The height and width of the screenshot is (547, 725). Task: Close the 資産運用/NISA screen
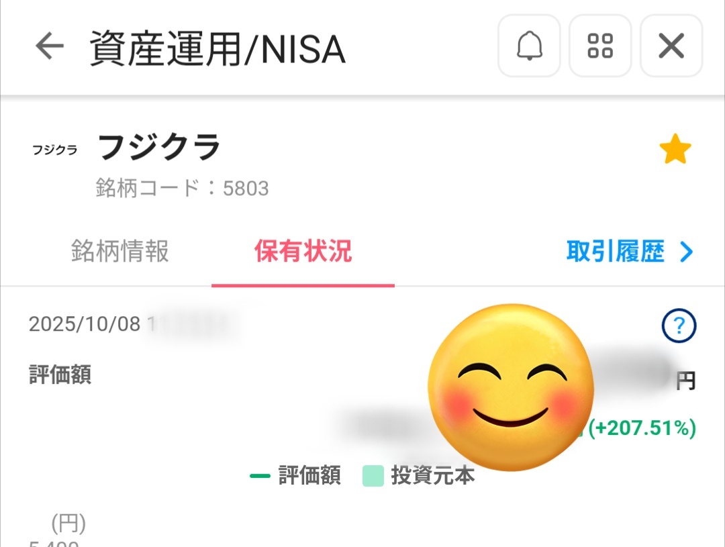pyautogui.click(x=671, y=46)
